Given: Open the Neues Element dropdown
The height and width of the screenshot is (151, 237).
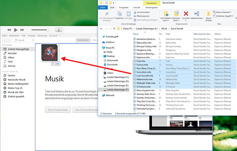Looking at the screenshot, I should (x=222, y=12).
